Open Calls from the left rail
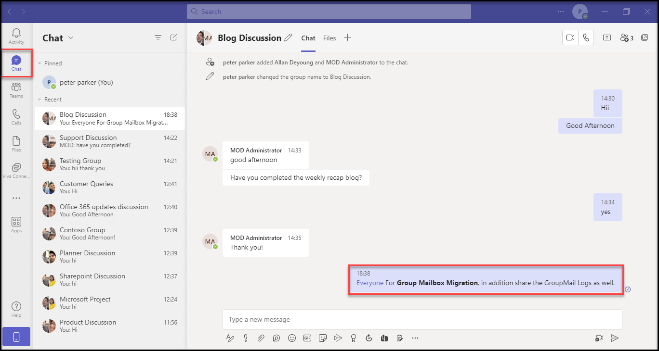The width and height of the screenshot is (659, 351). coord(16,117)
